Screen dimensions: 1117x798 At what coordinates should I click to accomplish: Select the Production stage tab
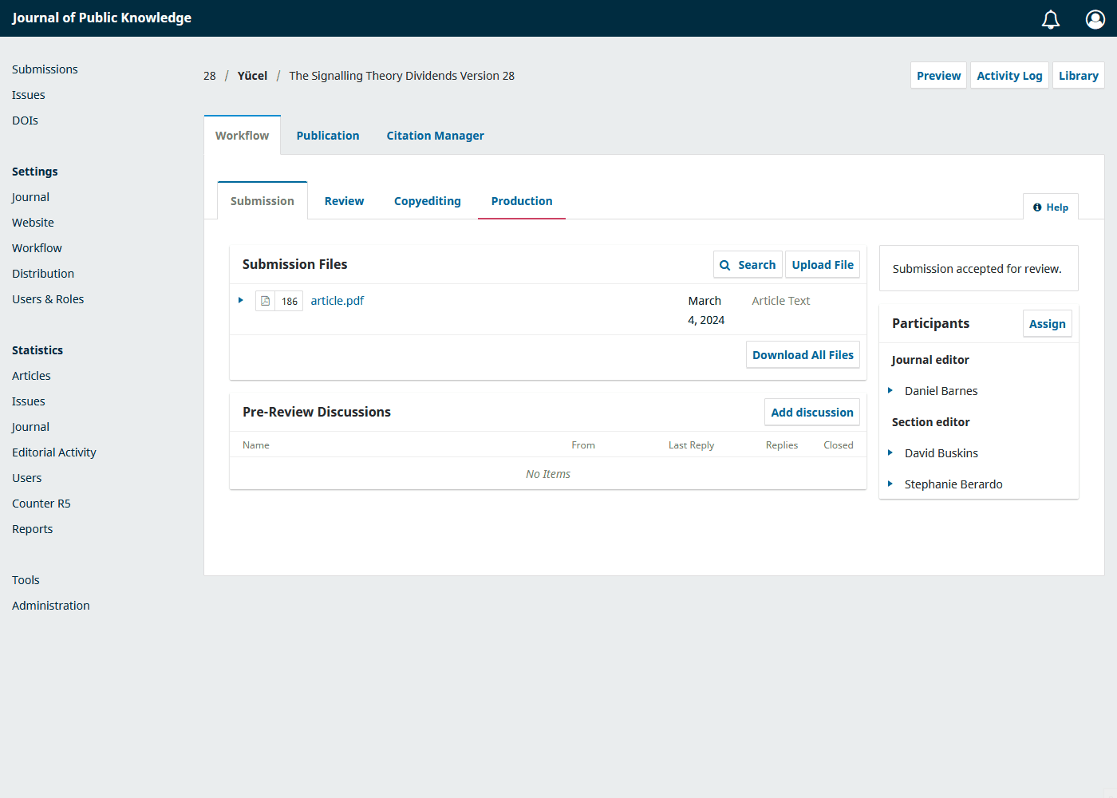(522, 201)
